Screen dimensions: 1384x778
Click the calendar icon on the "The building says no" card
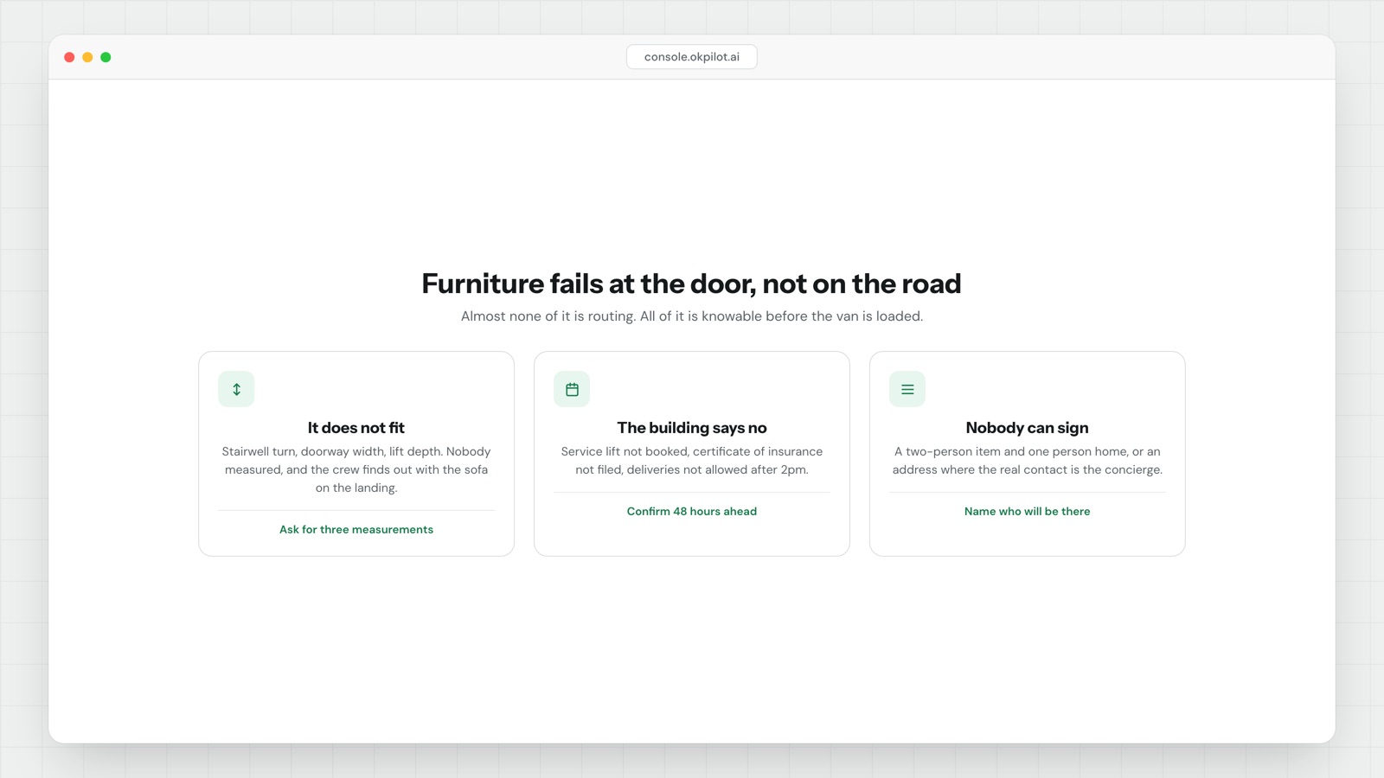[x=572, y=389]
